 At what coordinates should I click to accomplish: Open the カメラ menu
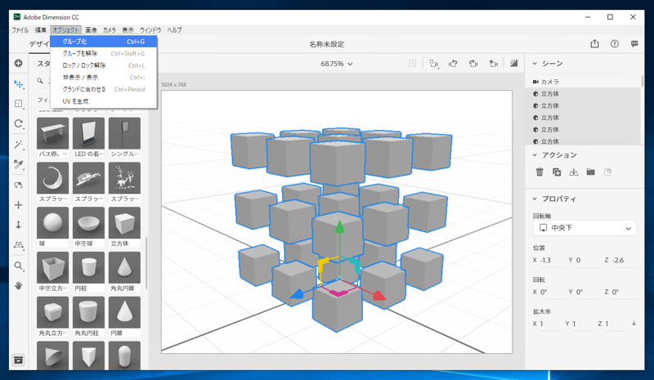[x=110, y=30]
